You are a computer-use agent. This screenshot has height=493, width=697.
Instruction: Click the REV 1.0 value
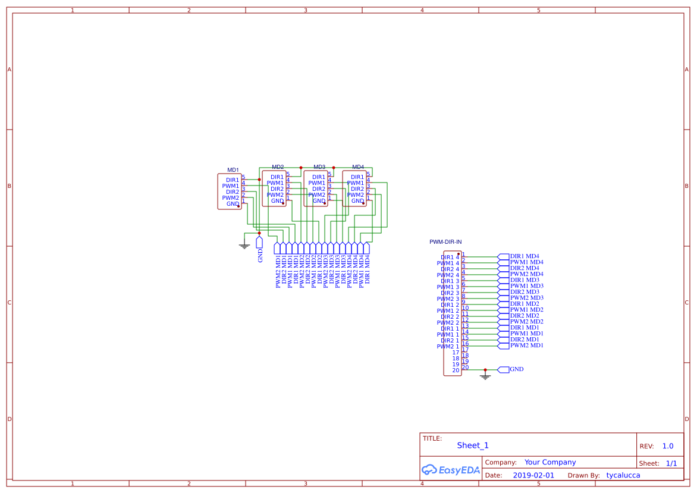point(668,446)
